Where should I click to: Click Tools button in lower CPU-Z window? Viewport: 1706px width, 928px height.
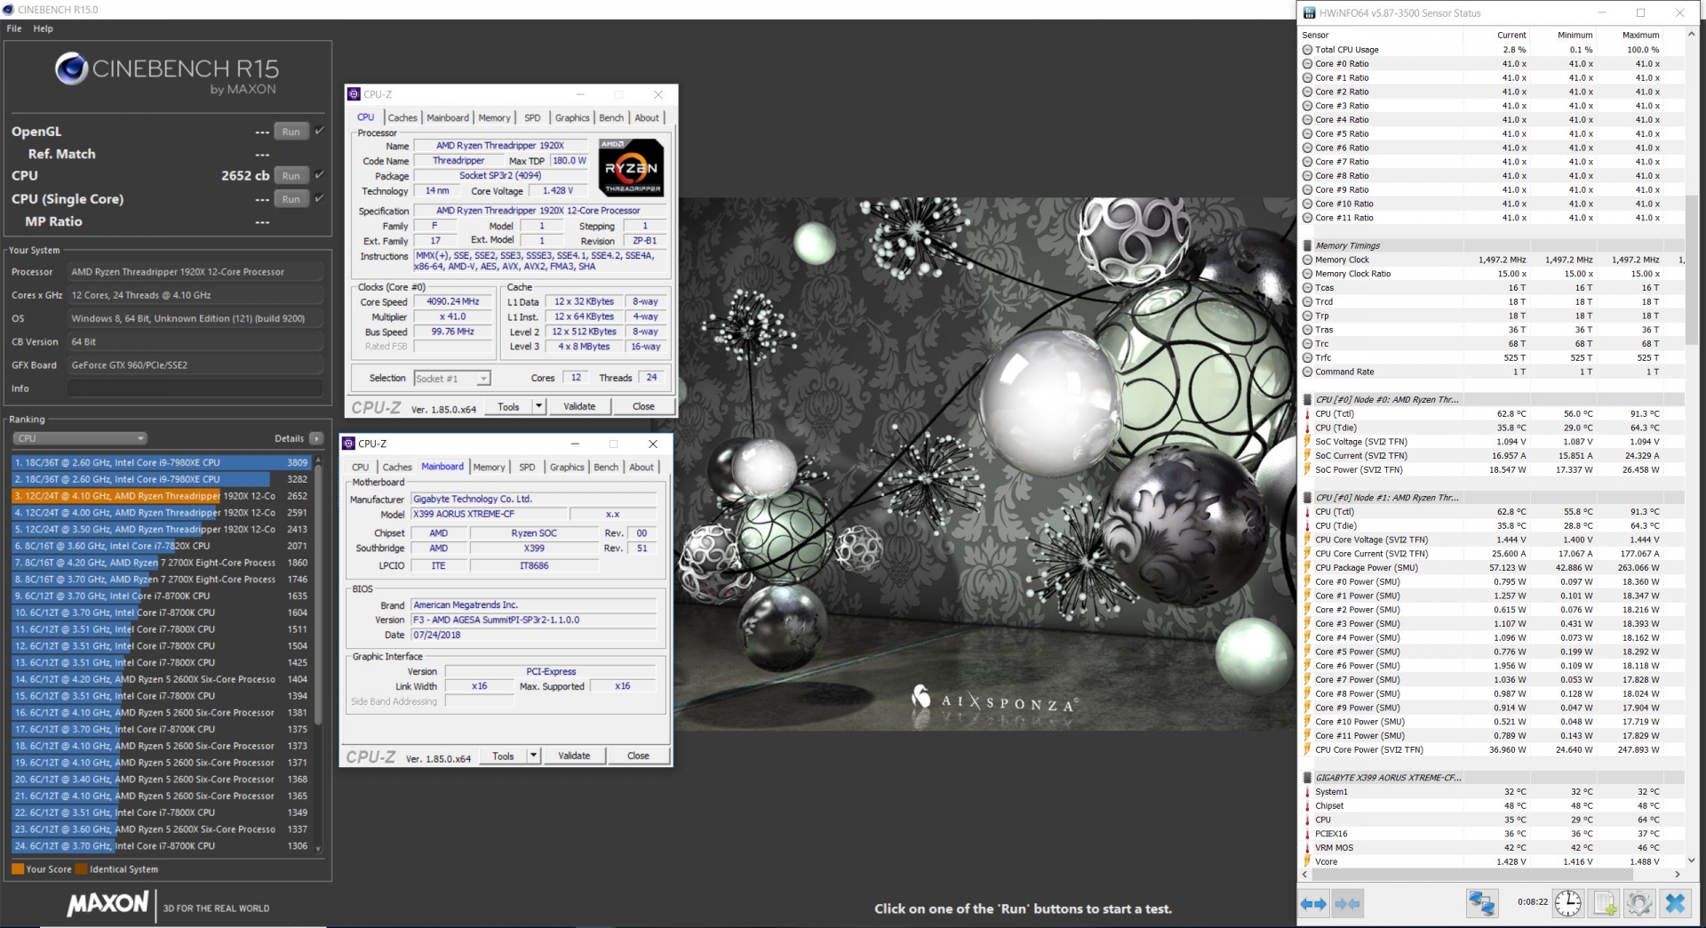[503, 756]
